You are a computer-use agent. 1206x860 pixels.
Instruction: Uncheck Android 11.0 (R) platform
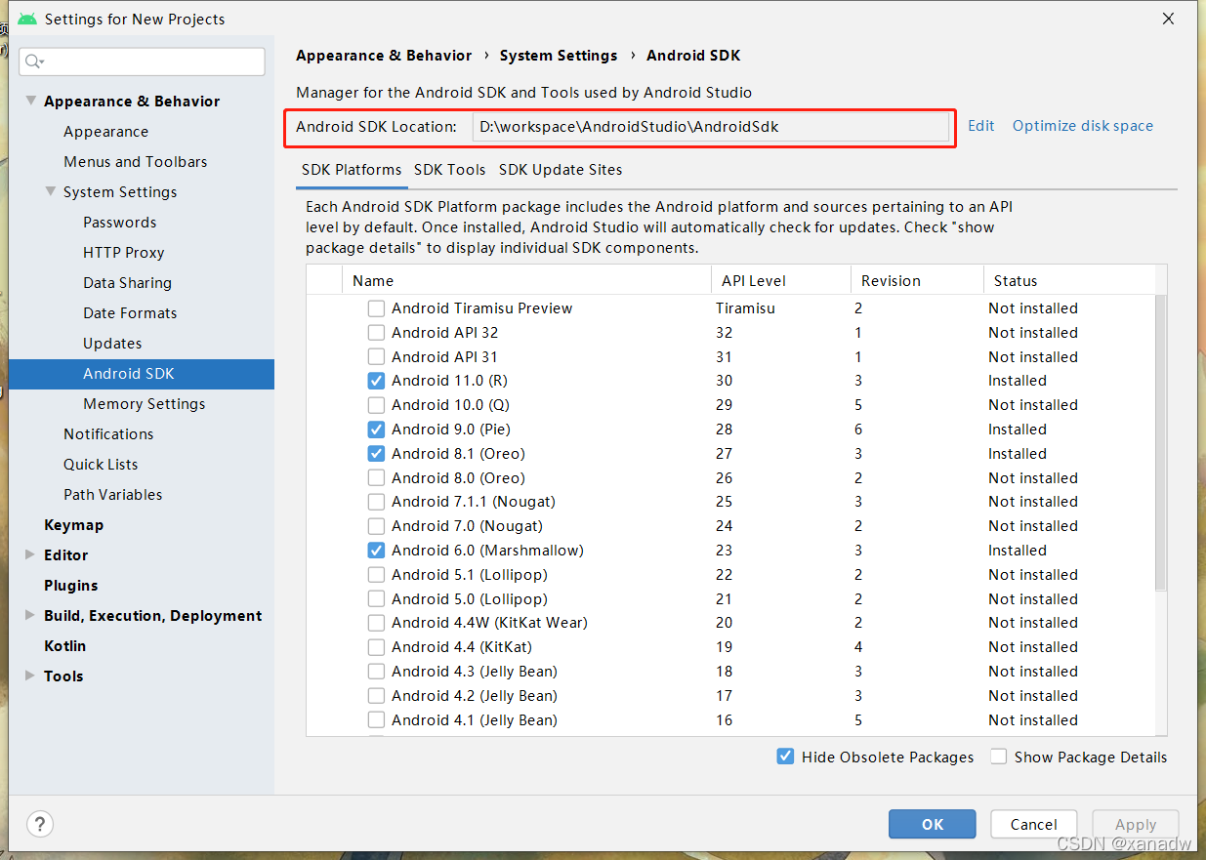376,381
